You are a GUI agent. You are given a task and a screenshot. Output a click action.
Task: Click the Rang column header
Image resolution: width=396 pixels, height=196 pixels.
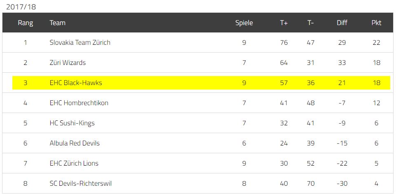pos(25,23)
